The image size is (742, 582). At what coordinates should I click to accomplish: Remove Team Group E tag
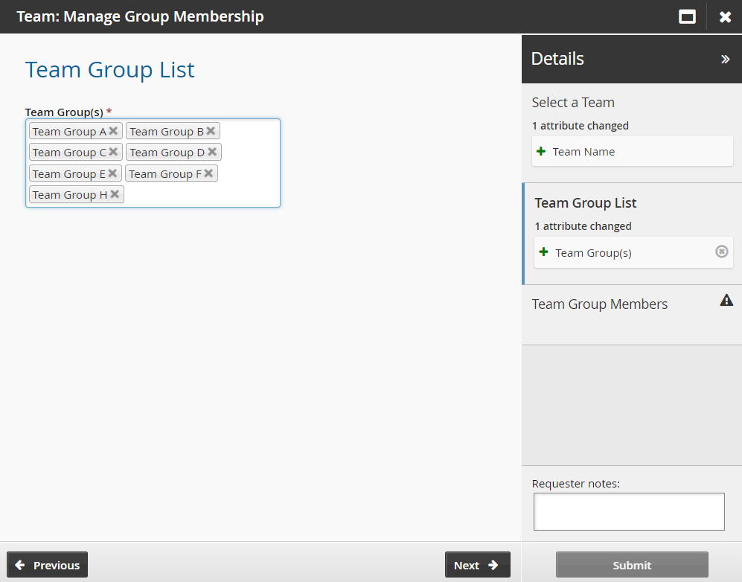tap(112, 173)
